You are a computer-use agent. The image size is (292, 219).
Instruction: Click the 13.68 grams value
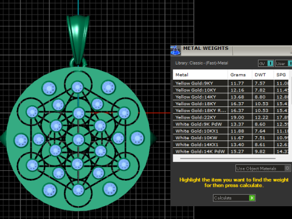[237, 97]
